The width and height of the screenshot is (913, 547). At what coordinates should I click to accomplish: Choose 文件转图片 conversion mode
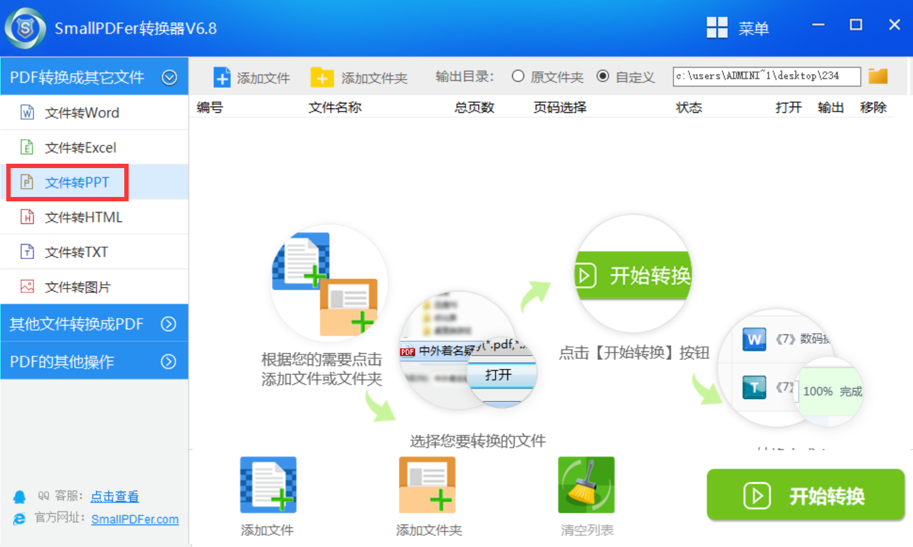94,287
